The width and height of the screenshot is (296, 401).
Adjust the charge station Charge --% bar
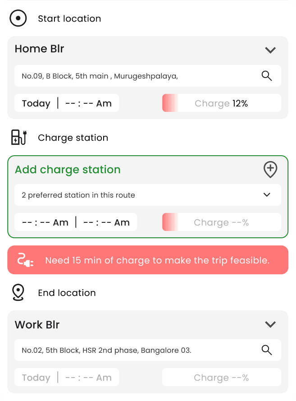tap(222, 222)
